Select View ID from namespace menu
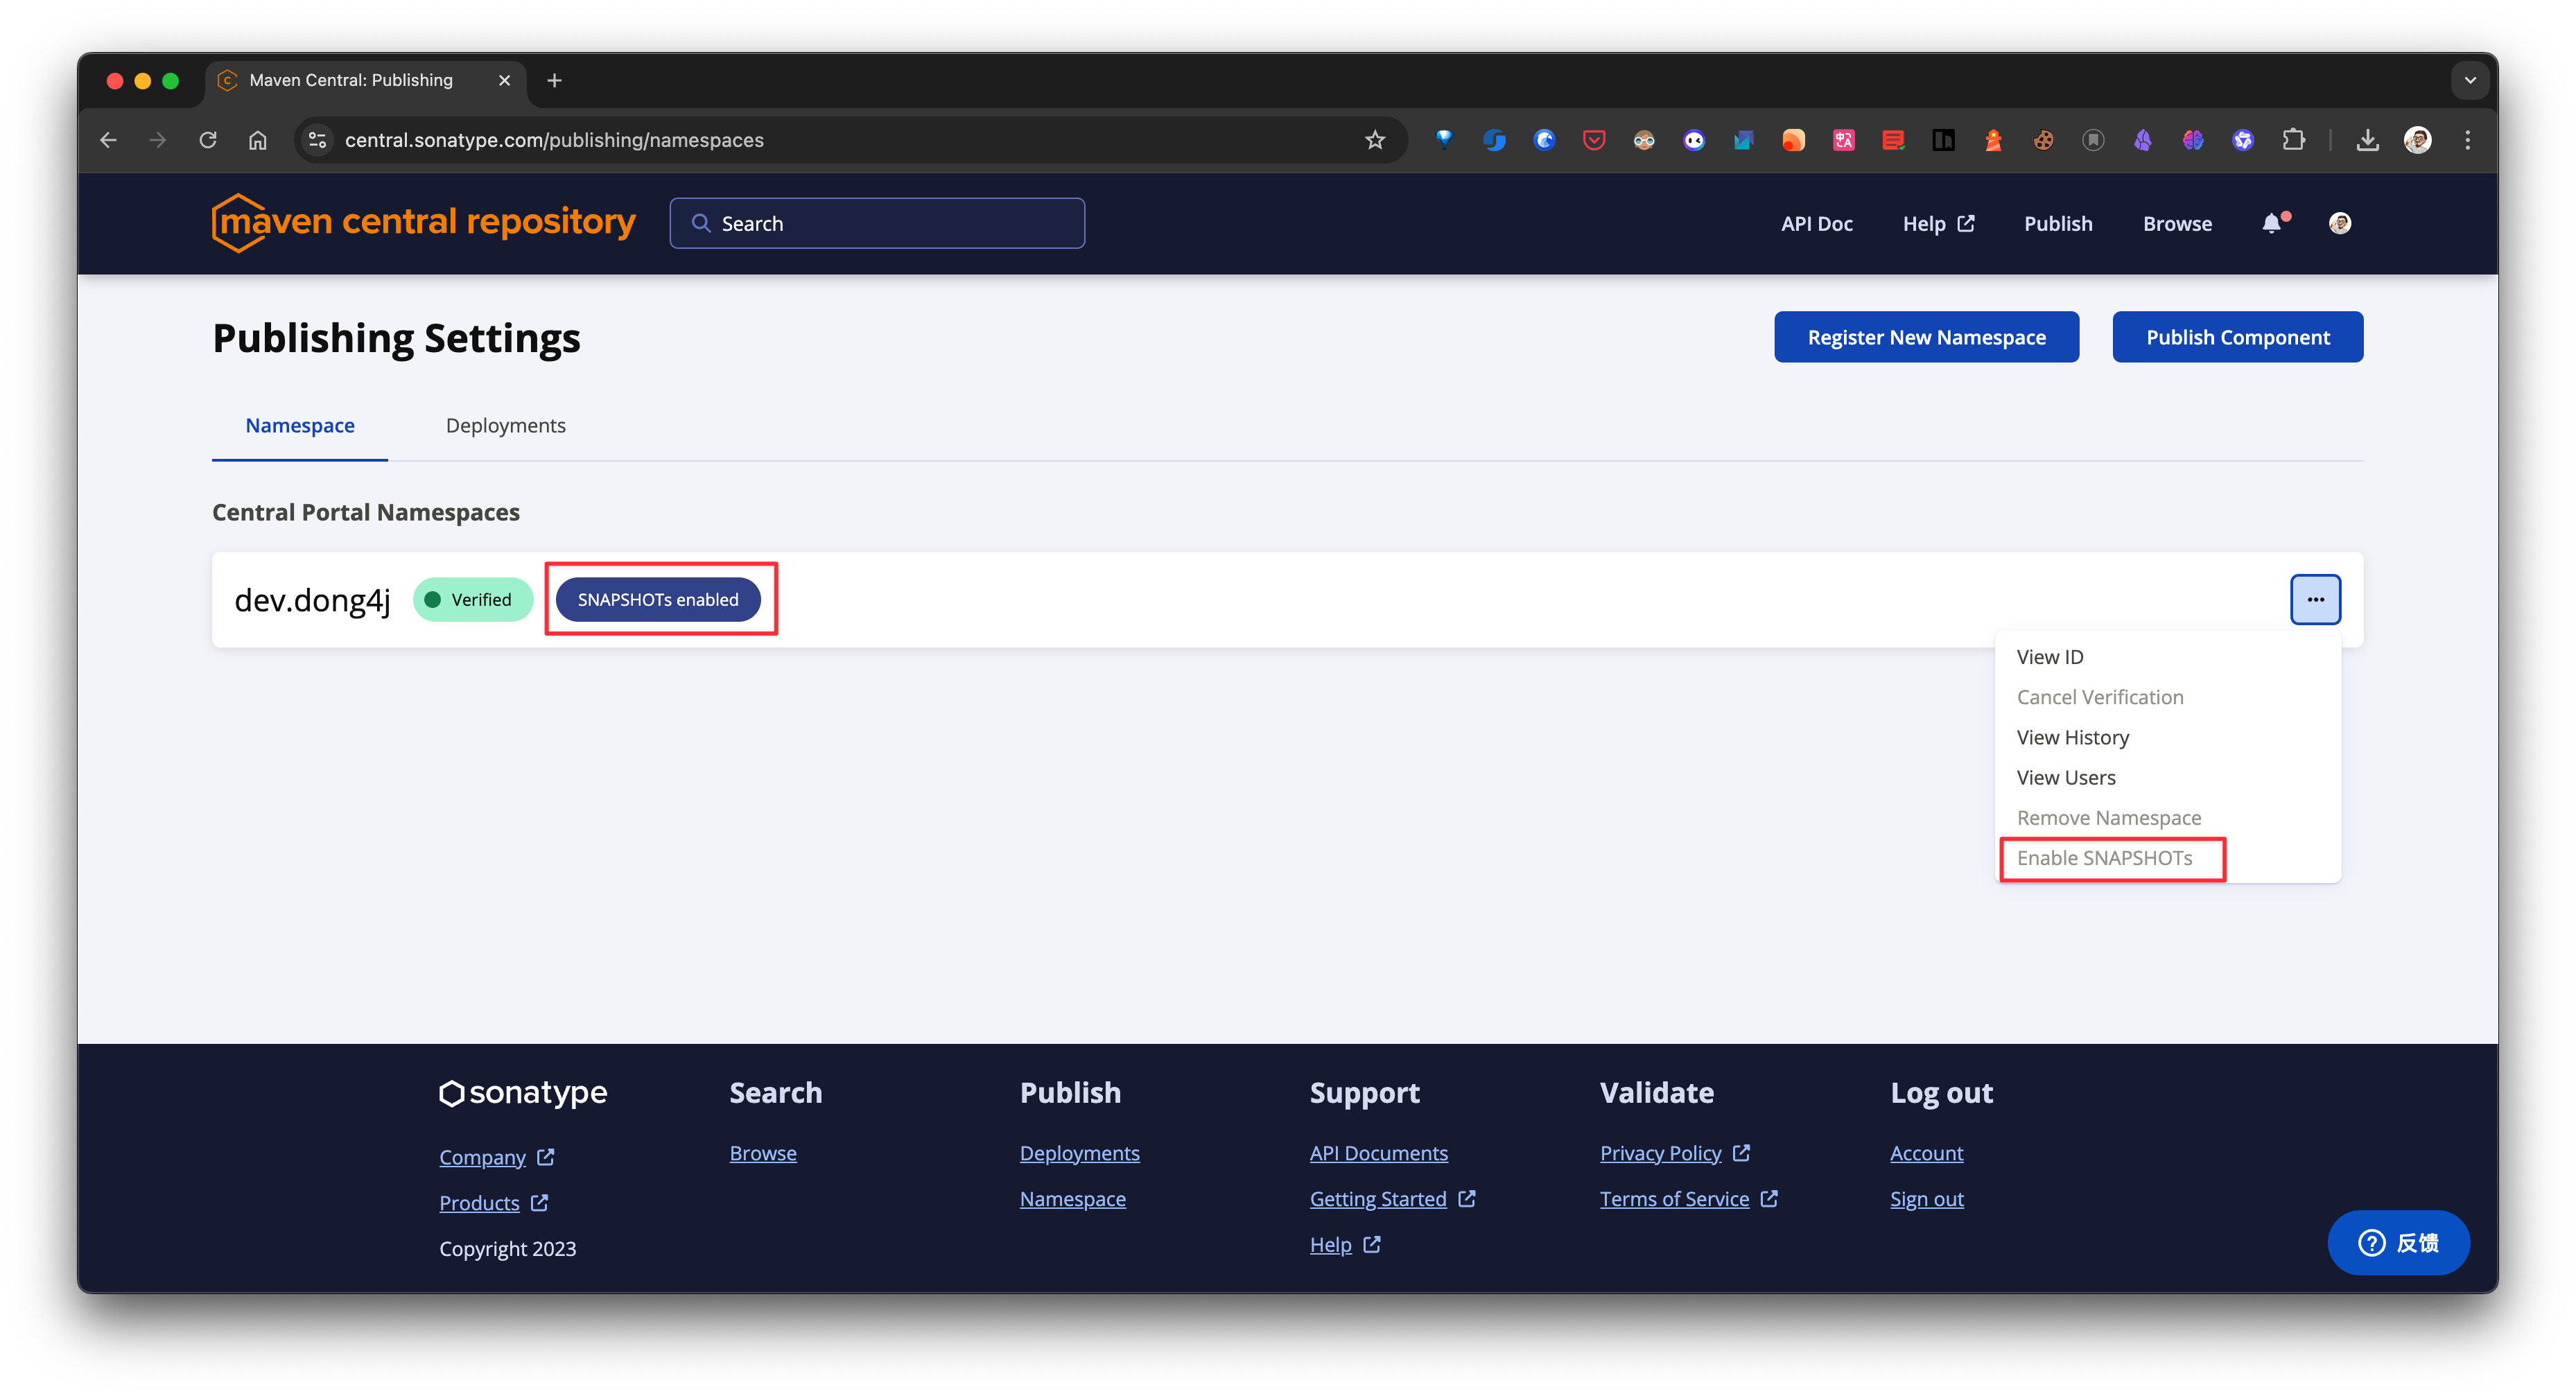The height and width of the screenshot is (1396, 2576). (2168, 657)
